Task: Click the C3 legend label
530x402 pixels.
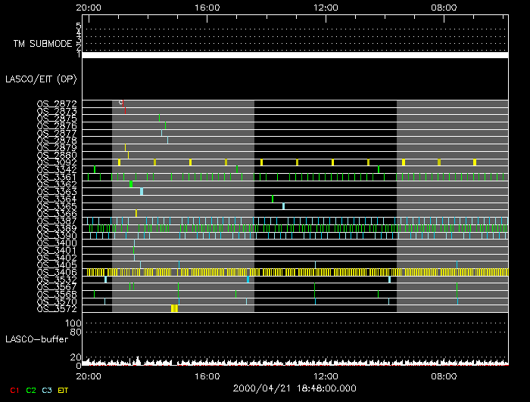Action: click(x=47, y=390)
